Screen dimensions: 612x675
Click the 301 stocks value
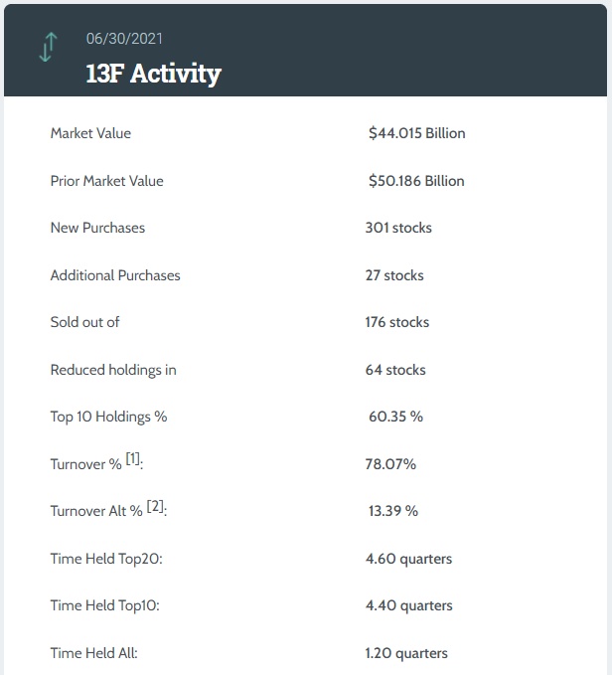click(398, 228)
